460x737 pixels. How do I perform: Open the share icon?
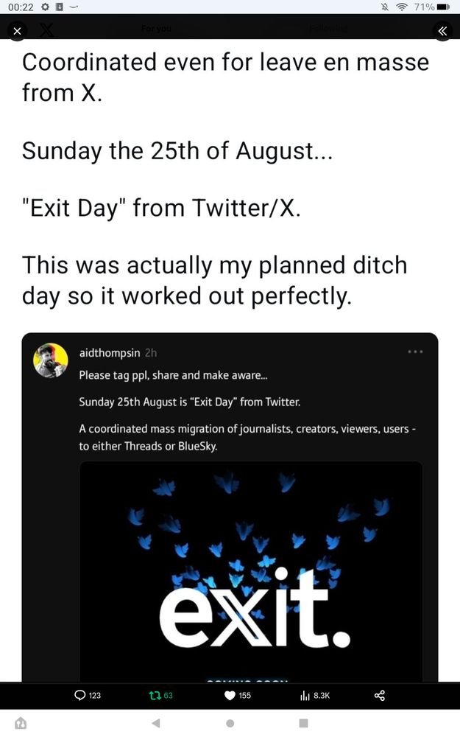[380, 695]
